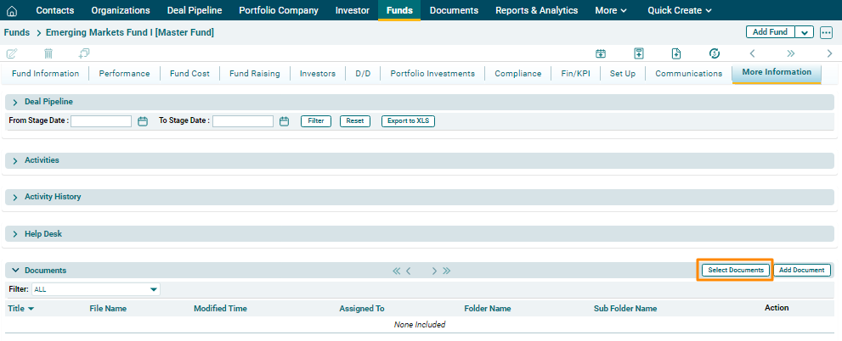
Task: Click the add calendar event icon
Action: pos(601,53)
